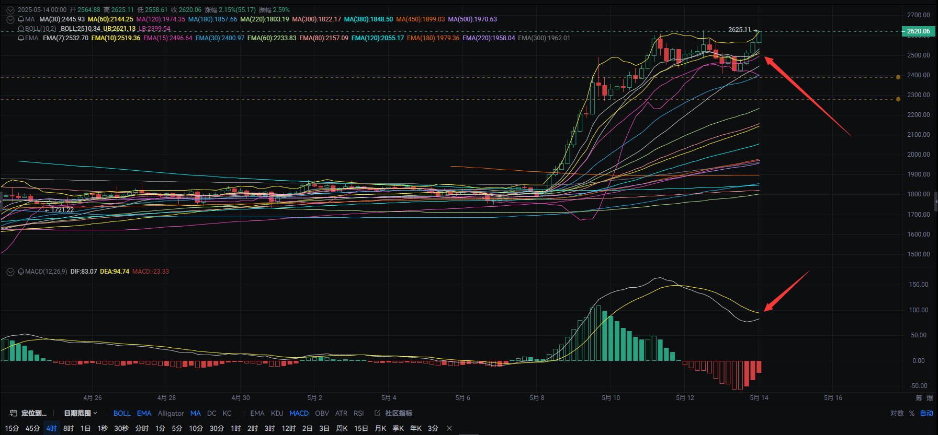Enable the ATR sub-chart indicator
Image resolution: width=938 pixels, height=435 pixels.
coord(341,413)
